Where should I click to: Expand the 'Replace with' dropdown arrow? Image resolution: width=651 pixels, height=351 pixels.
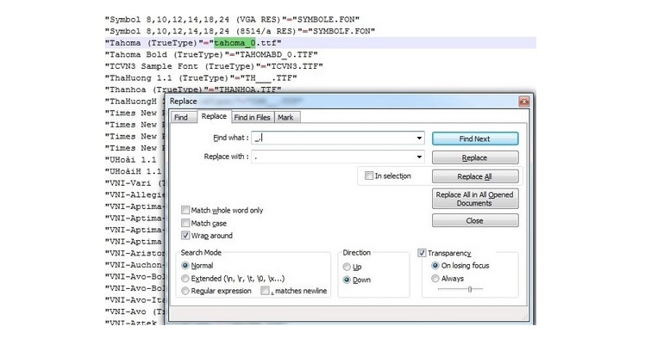pos(418,157)
